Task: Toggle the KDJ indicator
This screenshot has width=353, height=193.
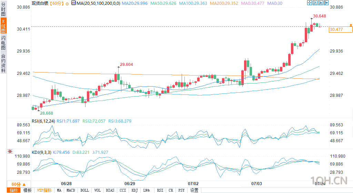Action: pyautogui.click(x=134, y=190)
